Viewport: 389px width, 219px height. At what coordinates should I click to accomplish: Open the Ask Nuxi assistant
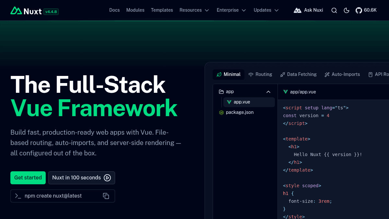308,10
